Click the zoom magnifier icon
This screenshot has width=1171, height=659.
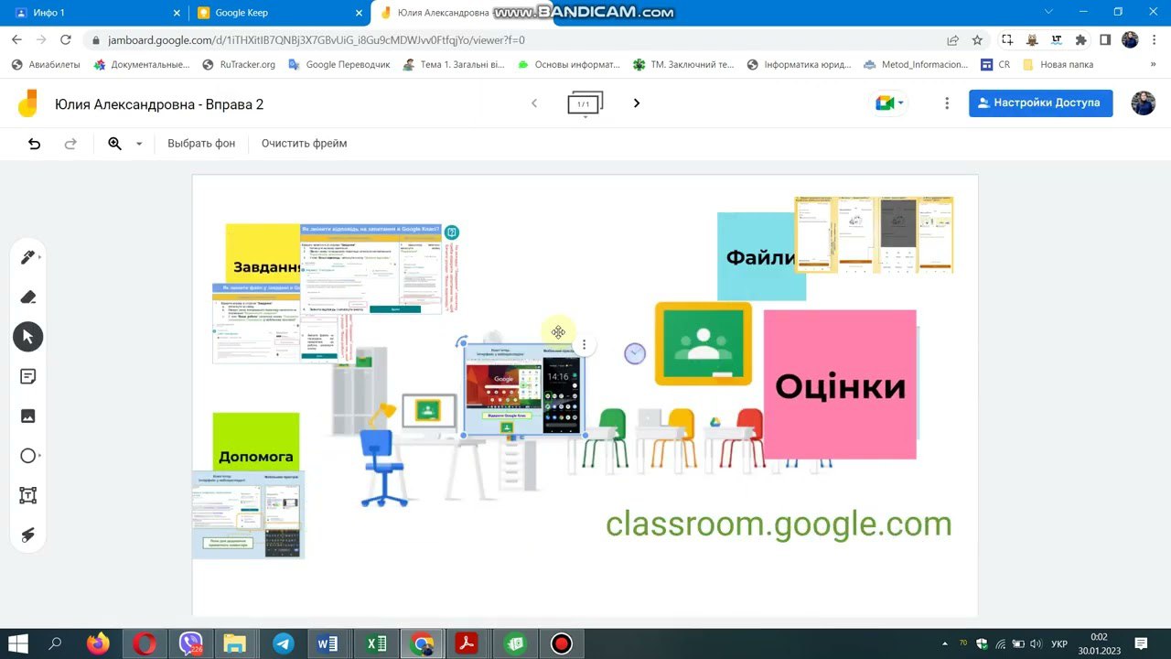click(x=115, y=144)
